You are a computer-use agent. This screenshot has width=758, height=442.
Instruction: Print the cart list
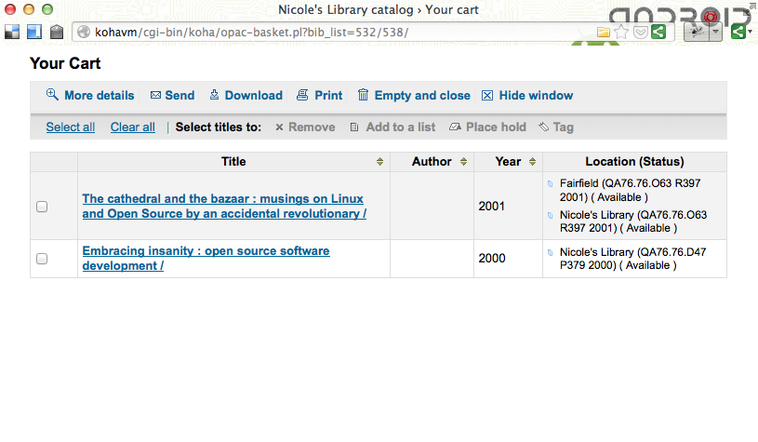pos(319,96)
